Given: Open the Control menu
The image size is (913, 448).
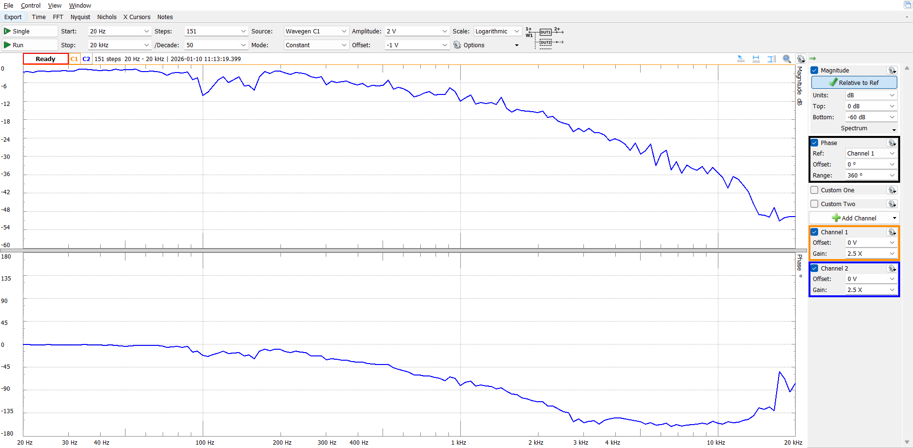Looking at the screenshot, I should [x=31, y=5].
